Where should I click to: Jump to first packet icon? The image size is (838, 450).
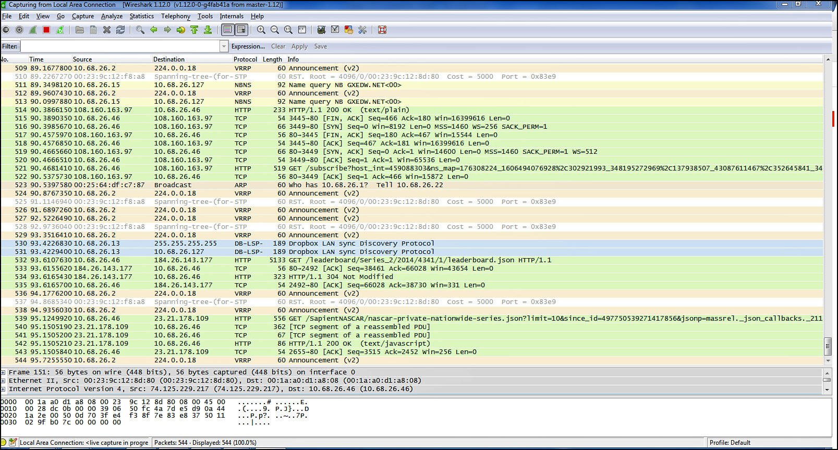pyautogui.click(x=195, y=30)
